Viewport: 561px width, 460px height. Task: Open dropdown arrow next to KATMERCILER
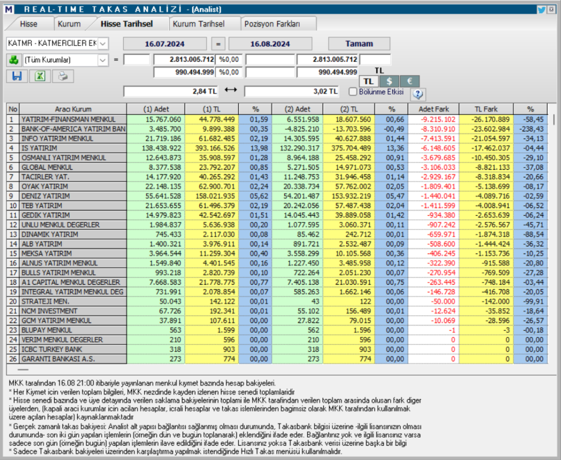click(102, 43)
